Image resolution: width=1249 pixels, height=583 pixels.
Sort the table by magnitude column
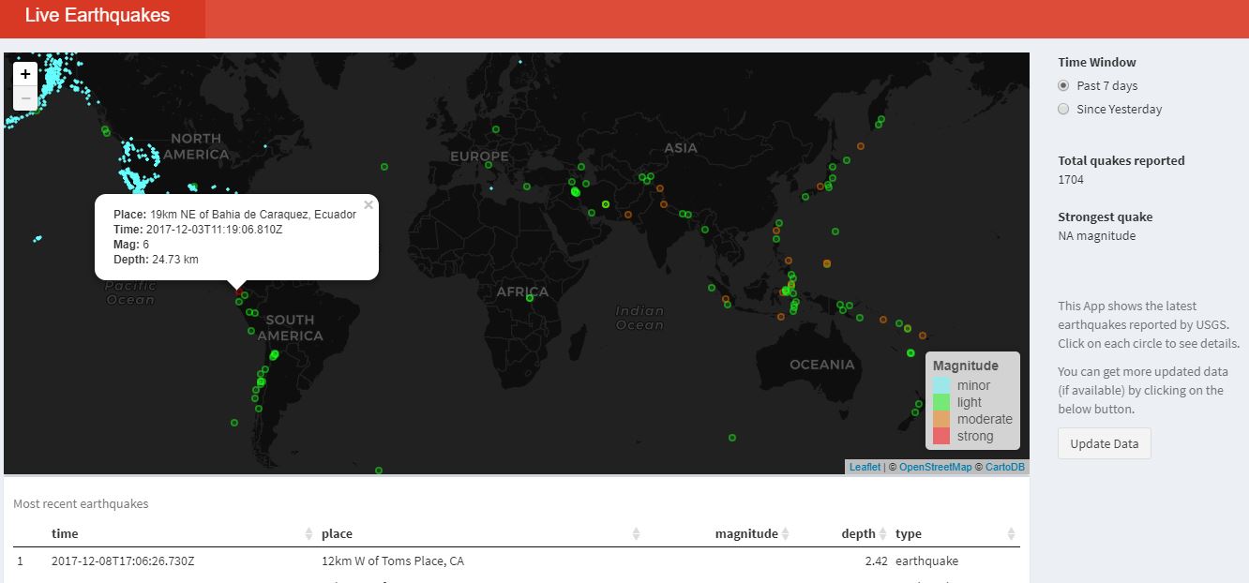tap(745, 533)
